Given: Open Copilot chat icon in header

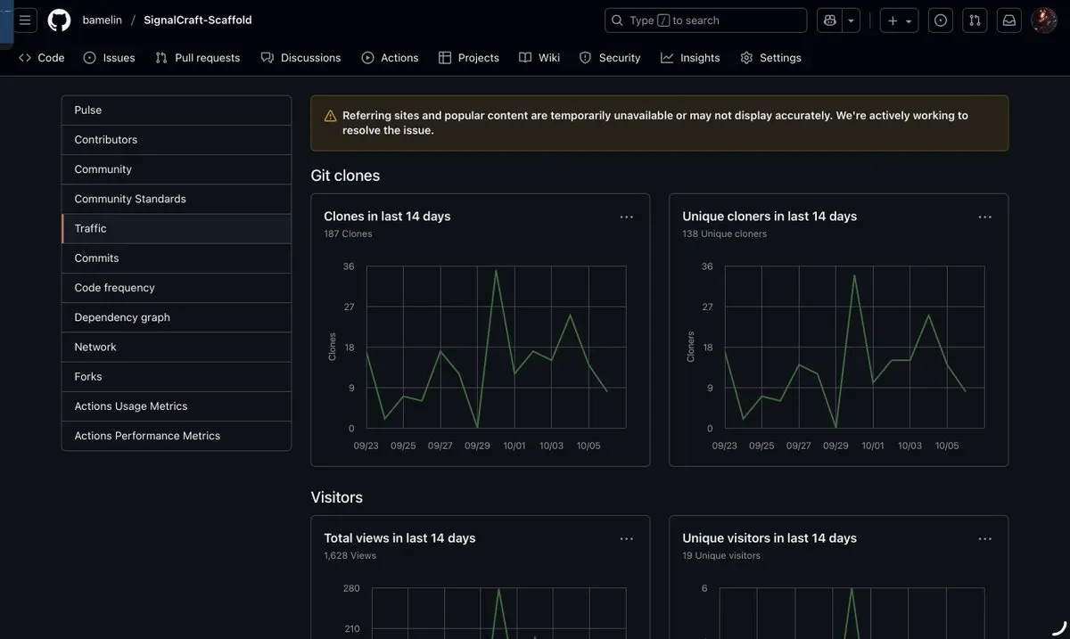Looking at the screenshot, I should [829, 20].
